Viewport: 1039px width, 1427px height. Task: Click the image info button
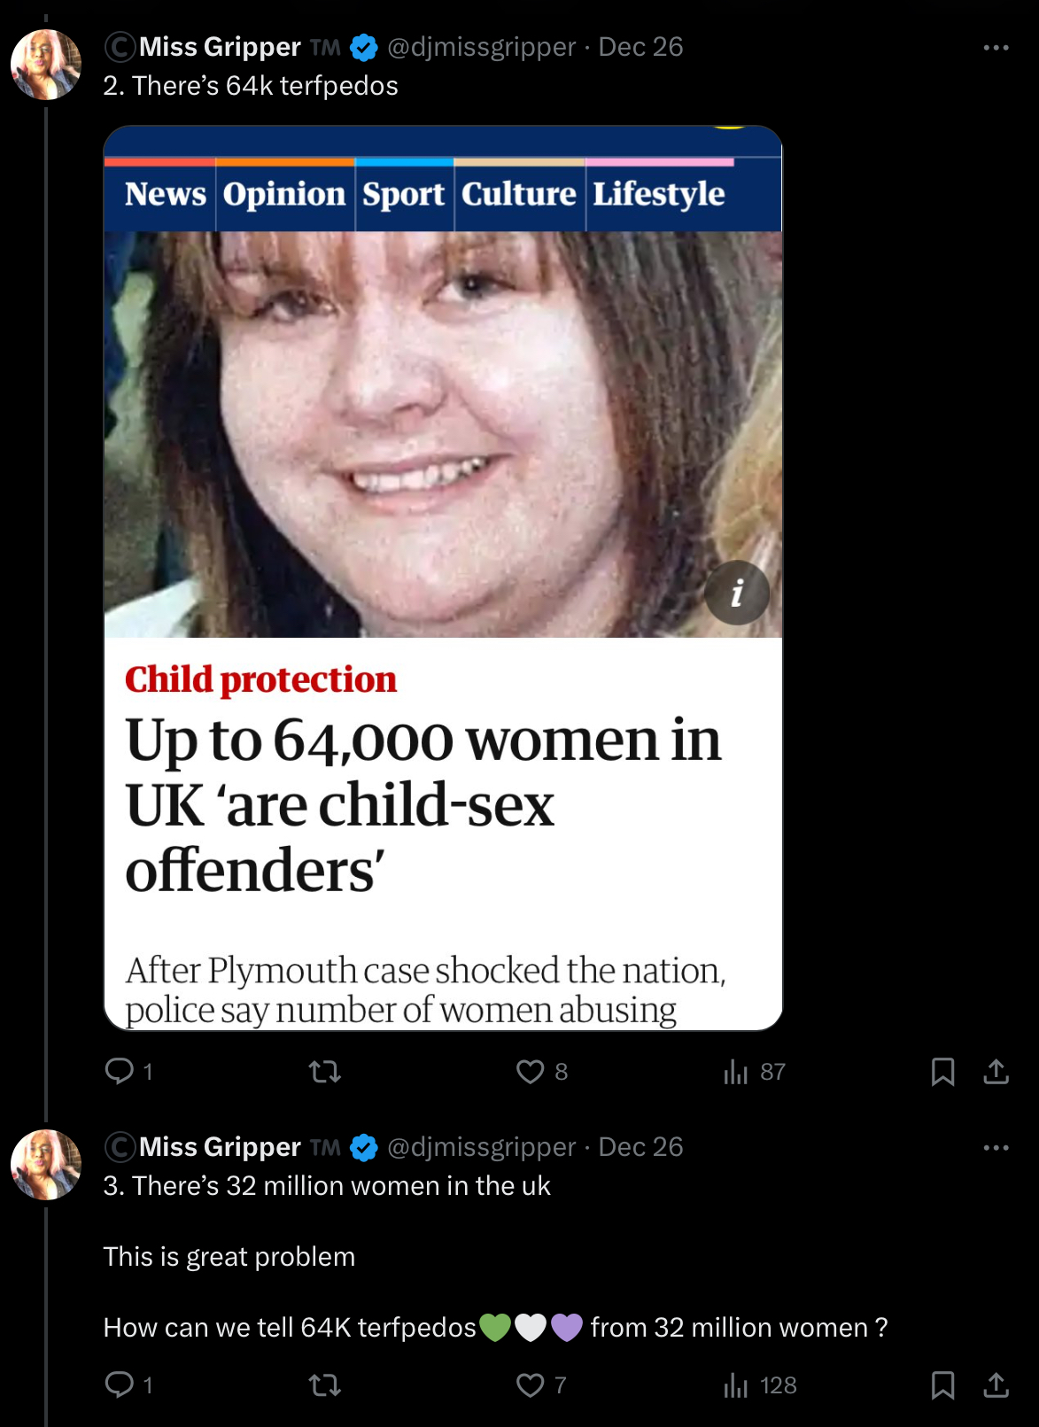(737, 593)
